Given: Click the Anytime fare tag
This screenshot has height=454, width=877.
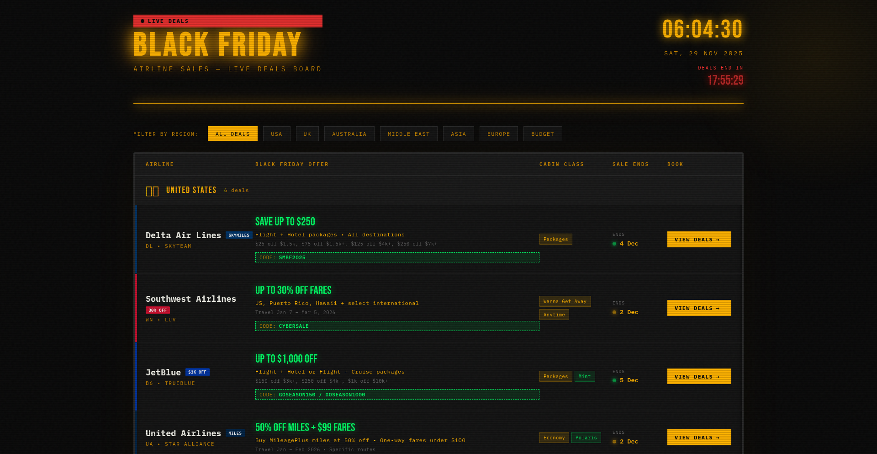Looking at the screenshot, I should click(x=554, y=315).
